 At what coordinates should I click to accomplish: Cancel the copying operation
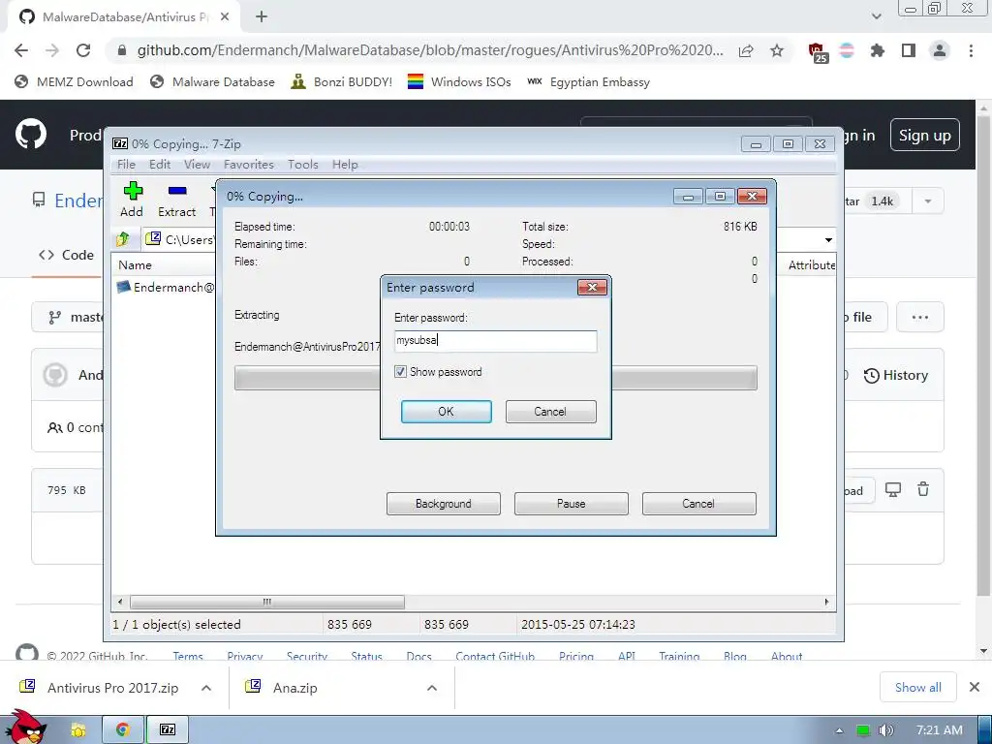(x=698, y=504)
